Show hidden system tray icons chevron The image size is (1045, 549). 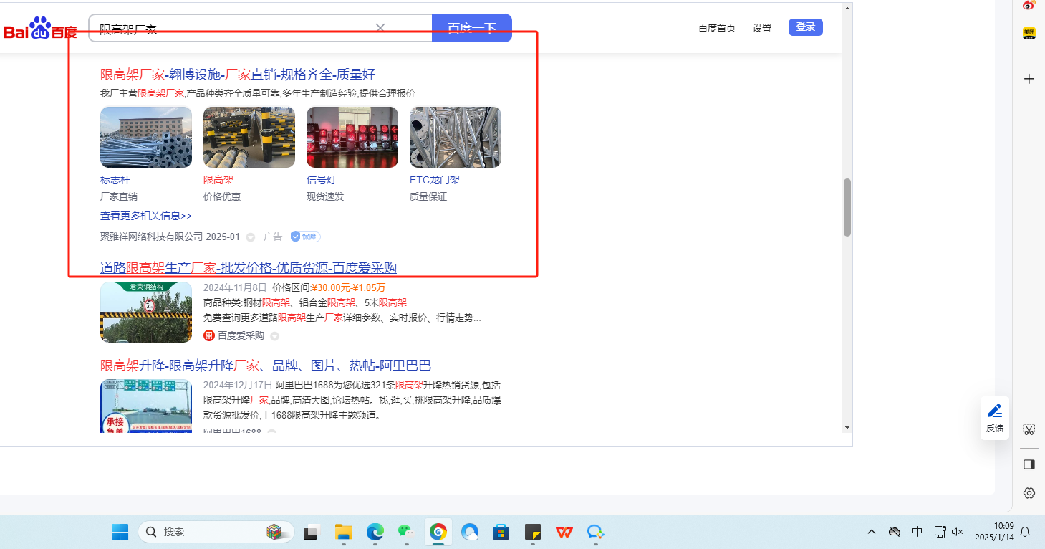point(872,532)
